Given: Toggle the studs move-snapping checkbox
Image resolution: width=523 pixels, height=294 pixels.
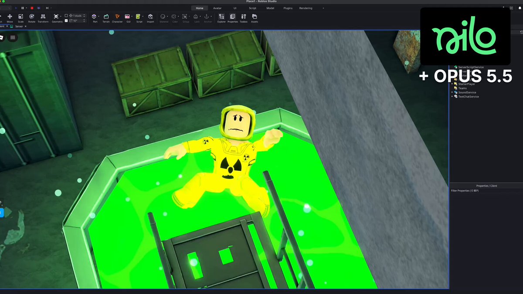Looking at the screenshot, I should [66, 16].
